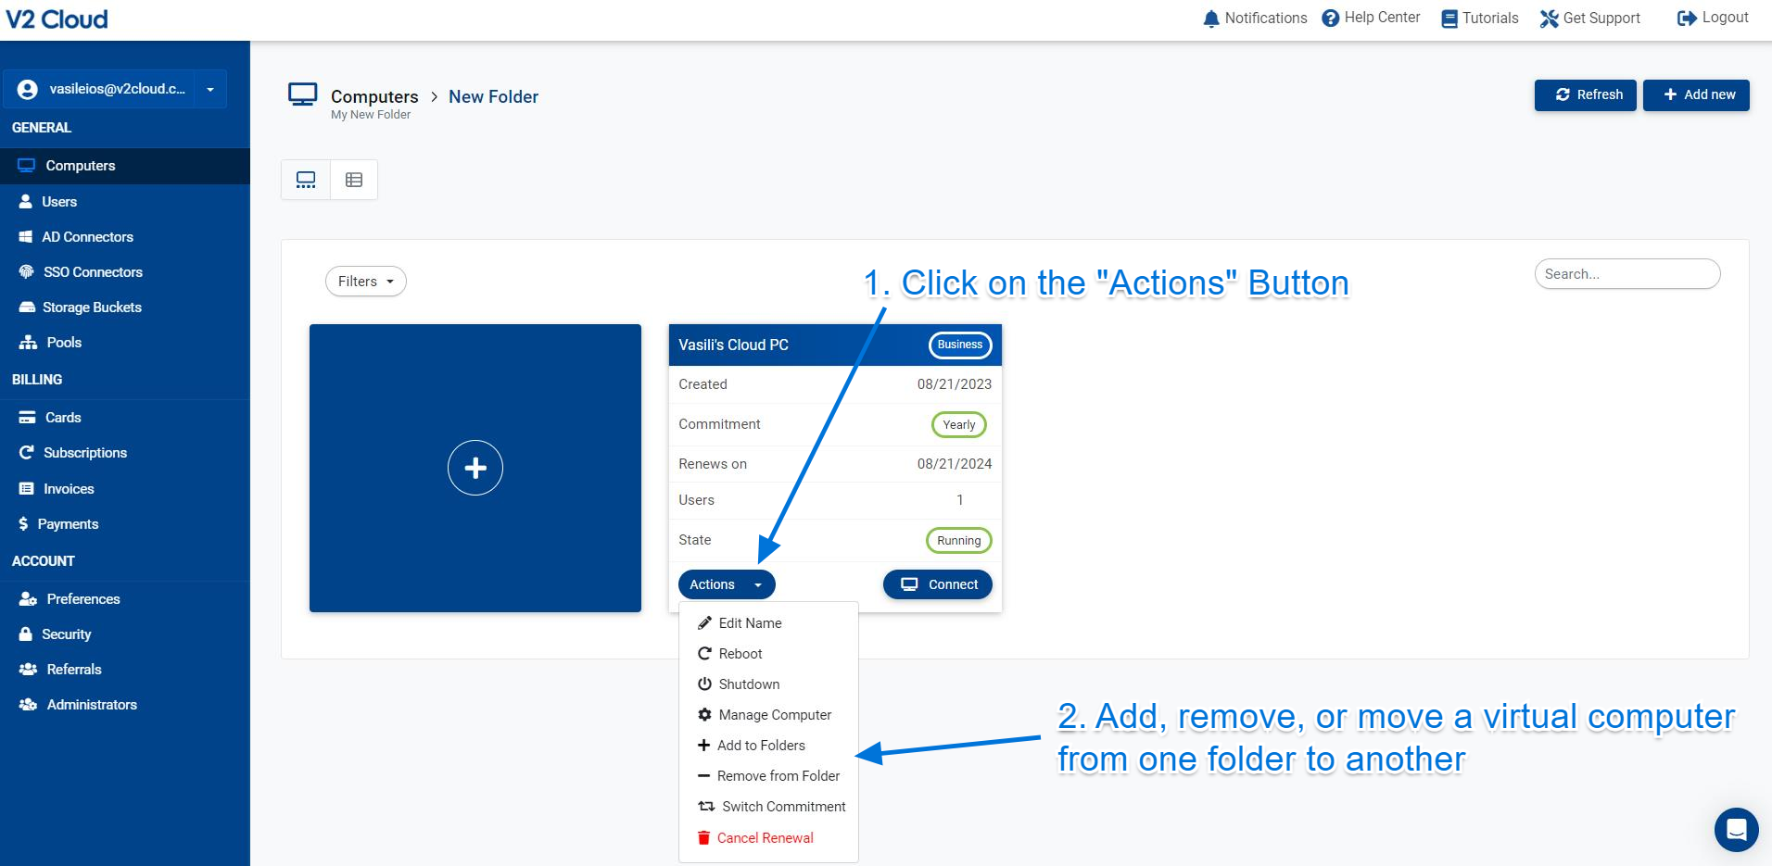This screenshot has height=866, width=1772.
Task: Switch to table list view
Action: point(354,180)
